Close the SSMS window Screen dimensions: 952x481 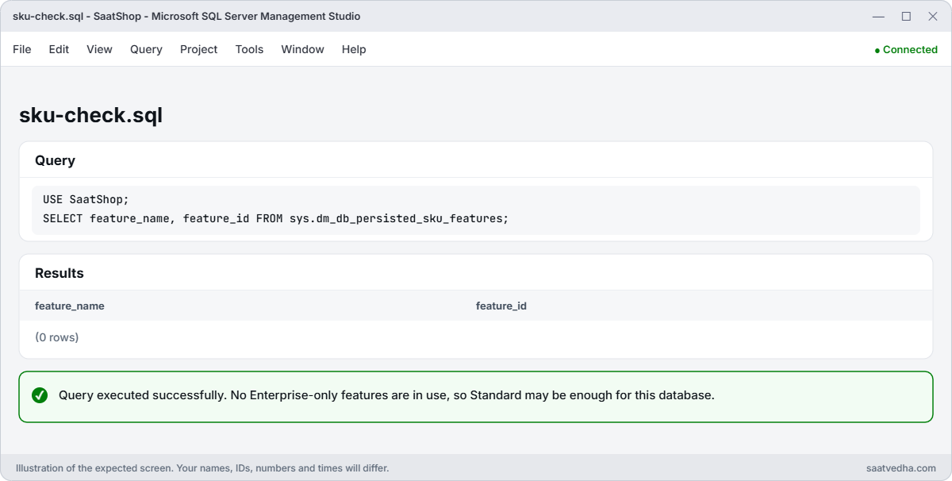931,16
